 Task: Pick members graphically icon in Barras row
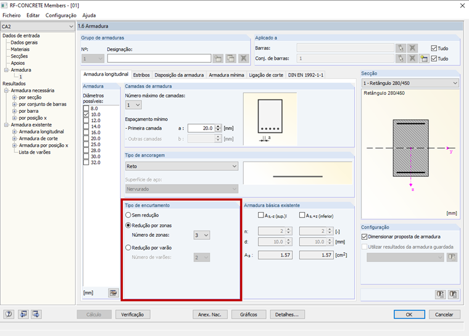[x=401, y=48]
